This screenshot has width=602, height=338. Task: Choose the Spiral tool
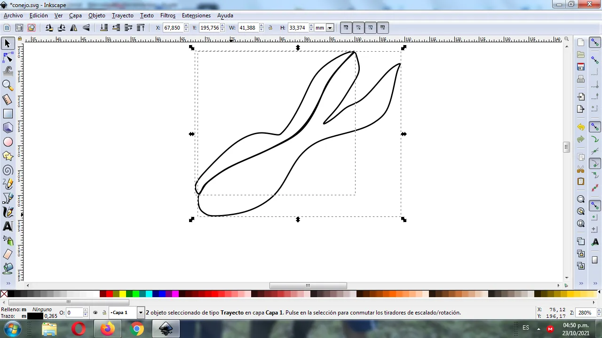point(8,170)
